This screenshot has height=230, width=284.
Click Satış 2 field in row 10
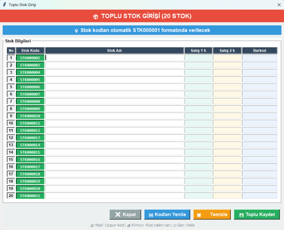pos(227,123)
